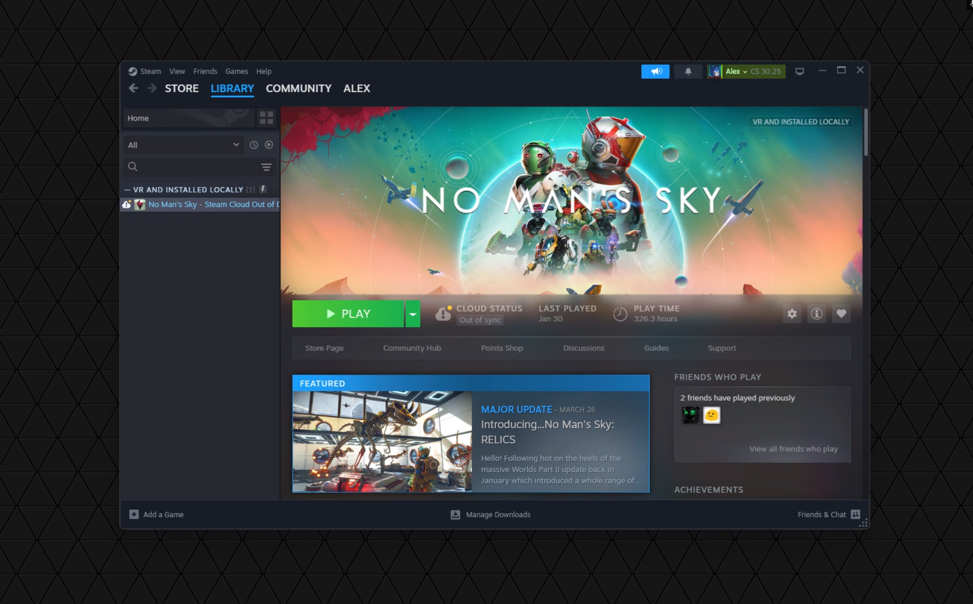Click first friend's green avatar
The width and height of the screenshot is (973, 604).
pos(690,415)
